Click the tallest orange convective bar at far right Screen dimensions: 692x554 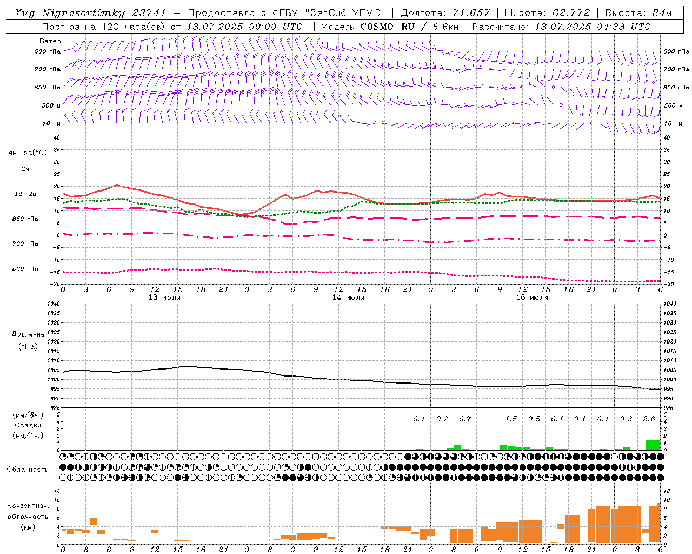[659, 523]
